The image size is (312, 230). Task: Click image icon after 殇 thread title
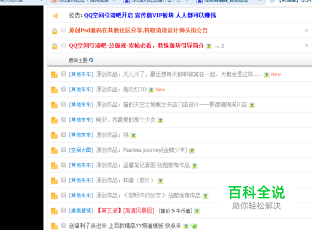click(133, 136)
